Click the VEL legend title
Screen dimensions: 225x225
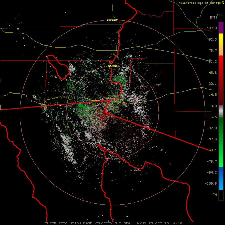pyautogui.click(x=219, y=15)
